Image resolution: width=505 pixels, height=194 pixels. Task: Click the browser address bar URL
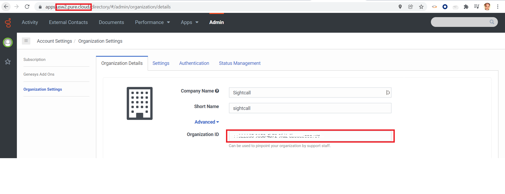pyautogui.click(x=108, y=7)
